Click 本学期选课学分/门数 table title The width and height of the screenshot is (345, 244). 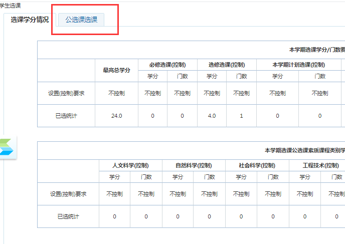coord(317,50)
